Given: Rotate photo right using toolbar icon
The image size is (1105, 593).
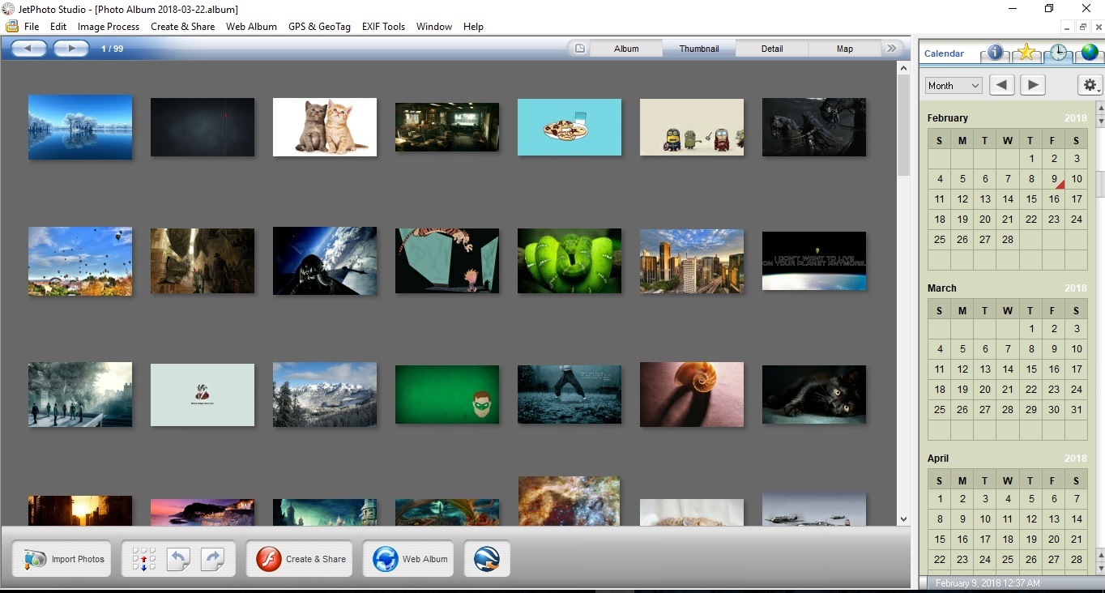Looking at the screenshot, I should click(212, 558).
